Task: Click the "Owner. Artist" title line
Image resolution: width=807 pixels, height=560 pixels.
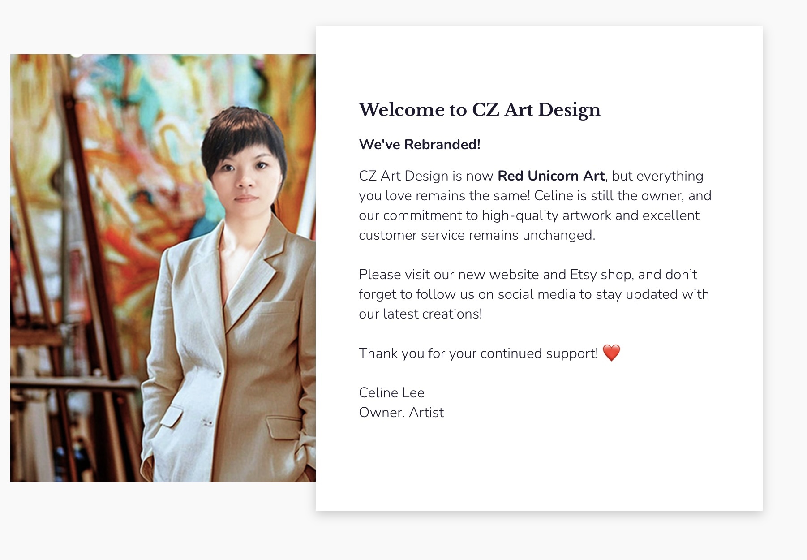Action: click(401, 412)
